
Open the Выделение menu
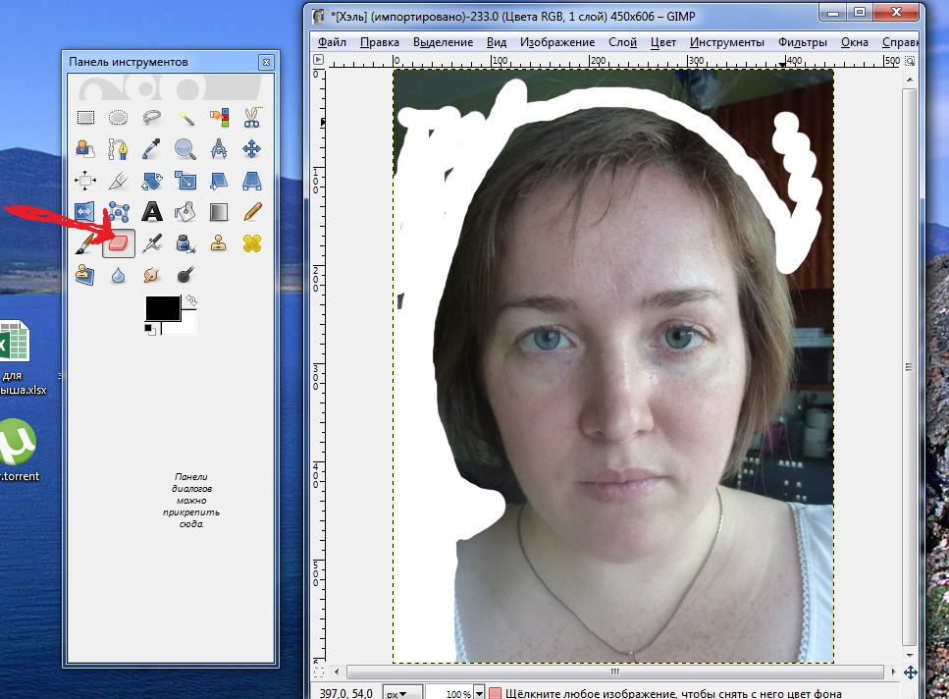(443, 42)
